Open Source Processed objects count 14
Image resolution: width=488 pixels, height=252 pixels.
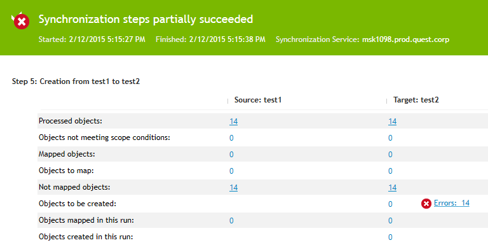pyautogui.click(x=233, y=122)
